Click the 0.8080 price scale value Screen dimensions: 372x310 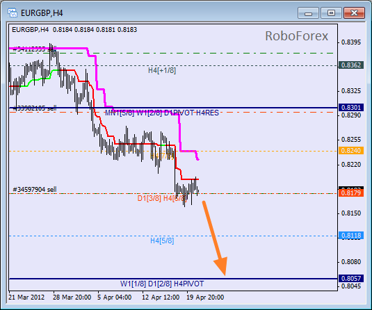tap(351, 261)
